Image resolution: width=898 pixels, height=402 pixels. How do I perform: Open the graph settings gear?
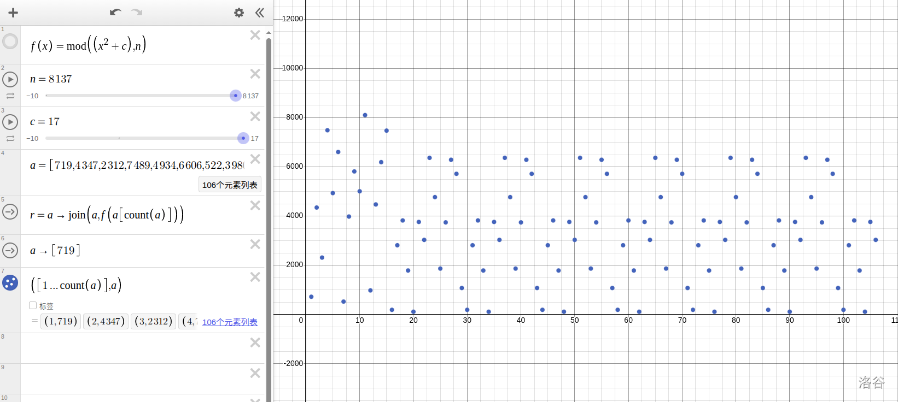(x=239, y=13)
